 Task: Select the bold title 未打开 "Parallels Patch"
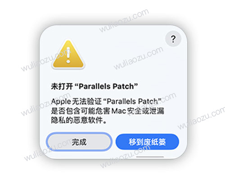[x=94, y=86]
